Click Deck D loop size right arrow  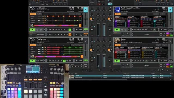157,61
